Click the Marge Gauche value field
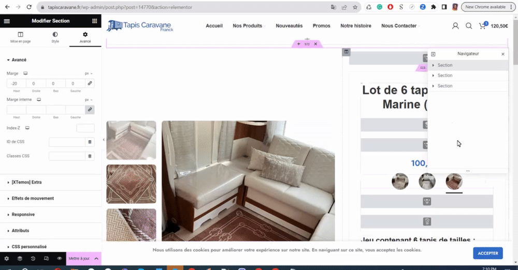This screenshot has height=270, width=518. coord(75,83)
